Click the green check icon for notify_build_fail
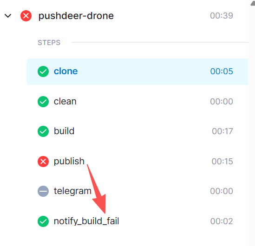This screenshot has height=246, width=255. pos(43,221)
